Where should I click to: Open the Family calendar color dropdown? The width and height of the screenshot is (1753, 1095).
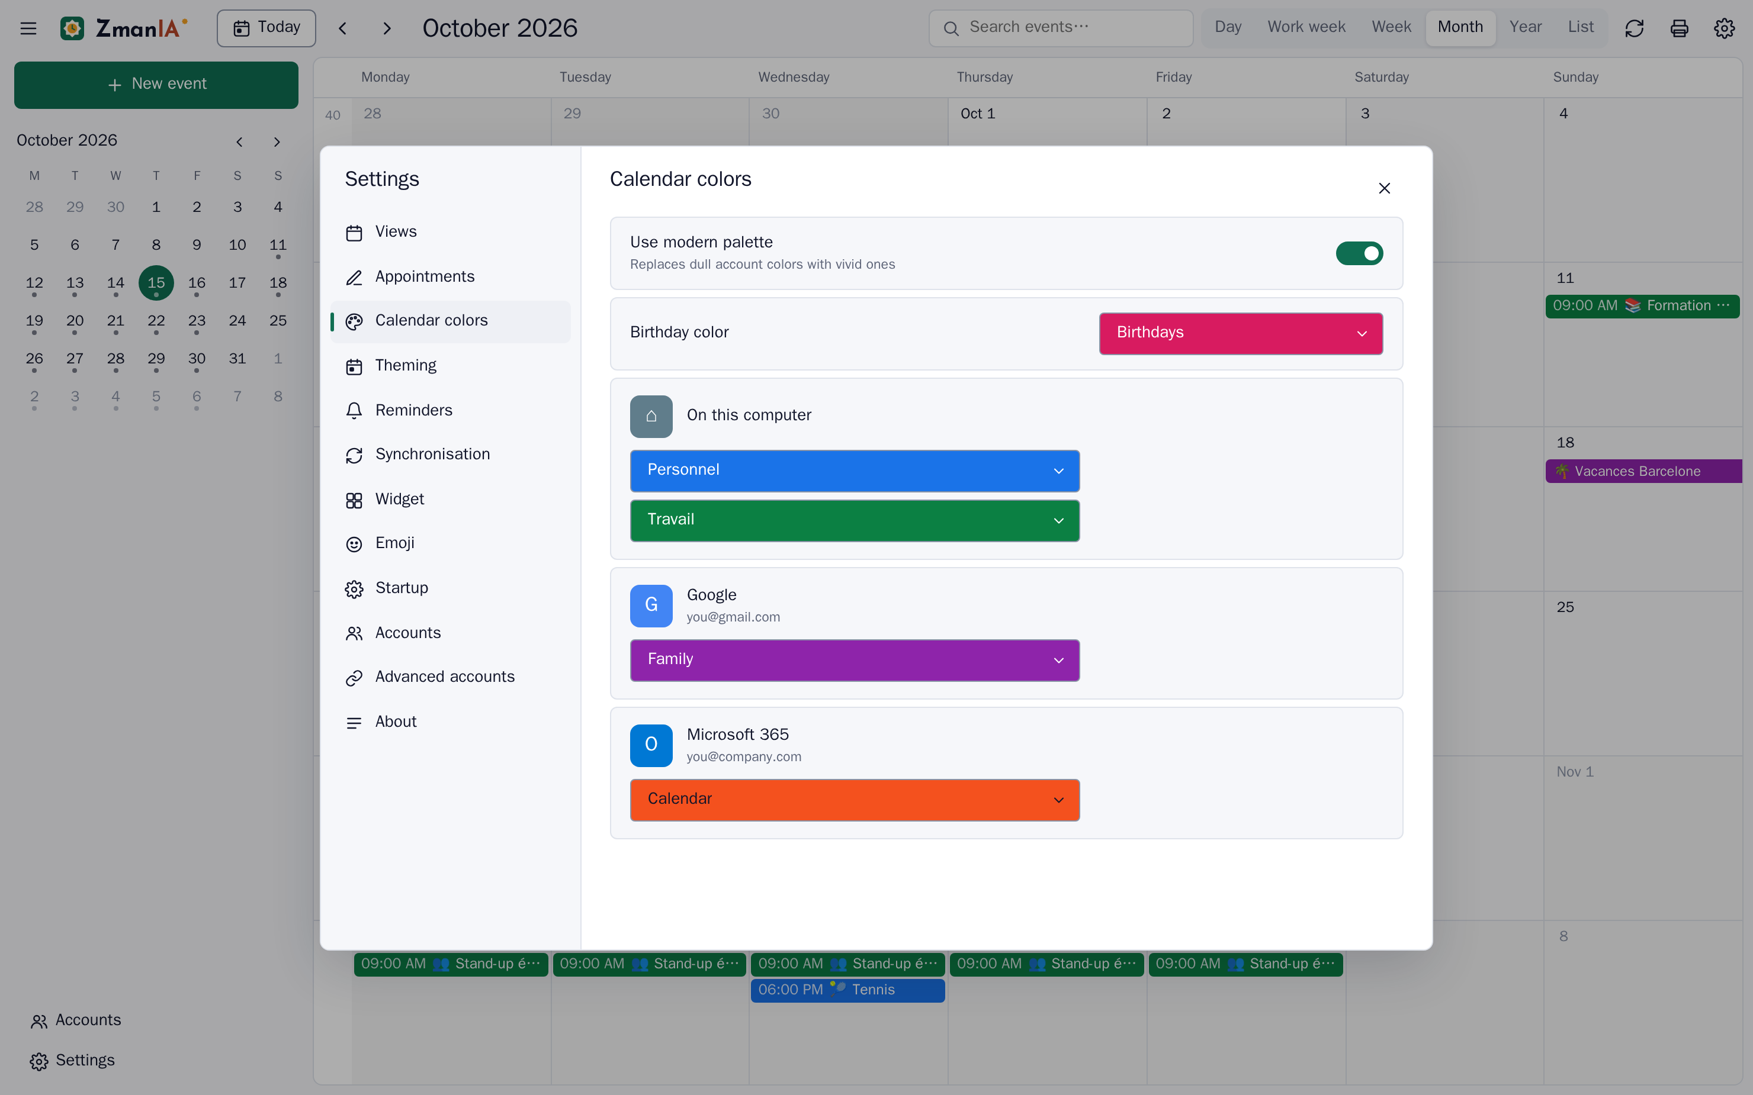pyautogui.click(x=855, y=660)
